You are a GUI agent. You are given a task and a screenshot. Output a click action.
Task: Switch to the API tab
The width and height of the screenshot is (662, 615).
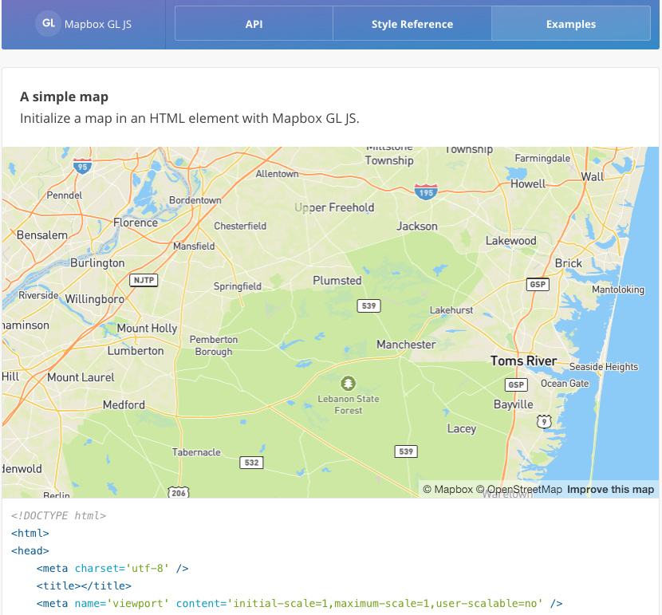coord(254,24)
